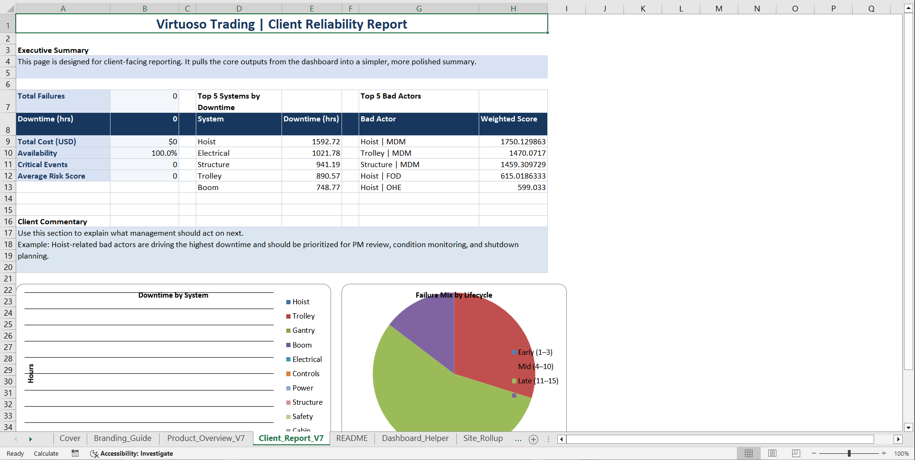This screenshot has width=915, height=460.
Task: Open the hidden sheets ellipsis menu
Action: [518, 440]
